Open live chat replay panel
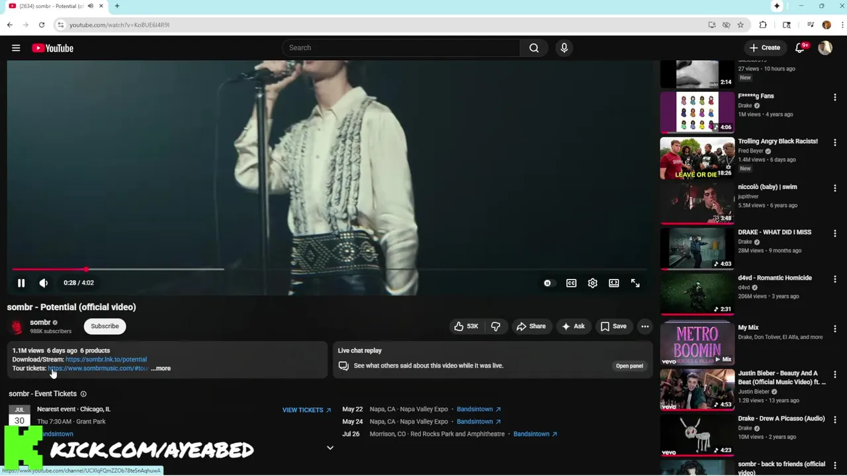This screenshot has height=476, width=847. 629,366
